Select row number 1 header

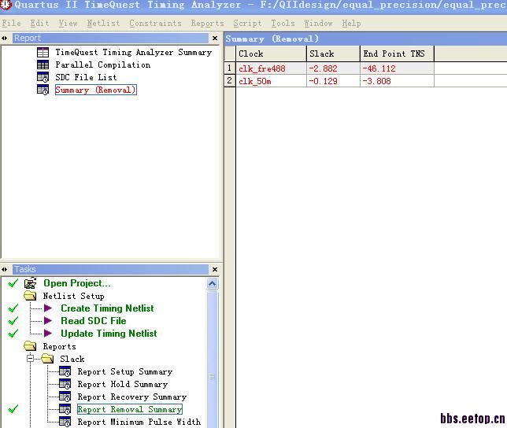[230, 68]
